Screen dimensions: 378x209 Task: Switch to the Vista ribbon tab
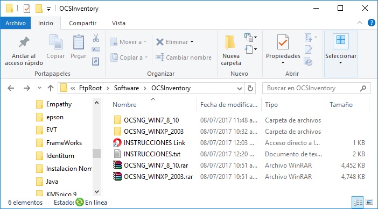pyautogui.click(x=118, y=23)
